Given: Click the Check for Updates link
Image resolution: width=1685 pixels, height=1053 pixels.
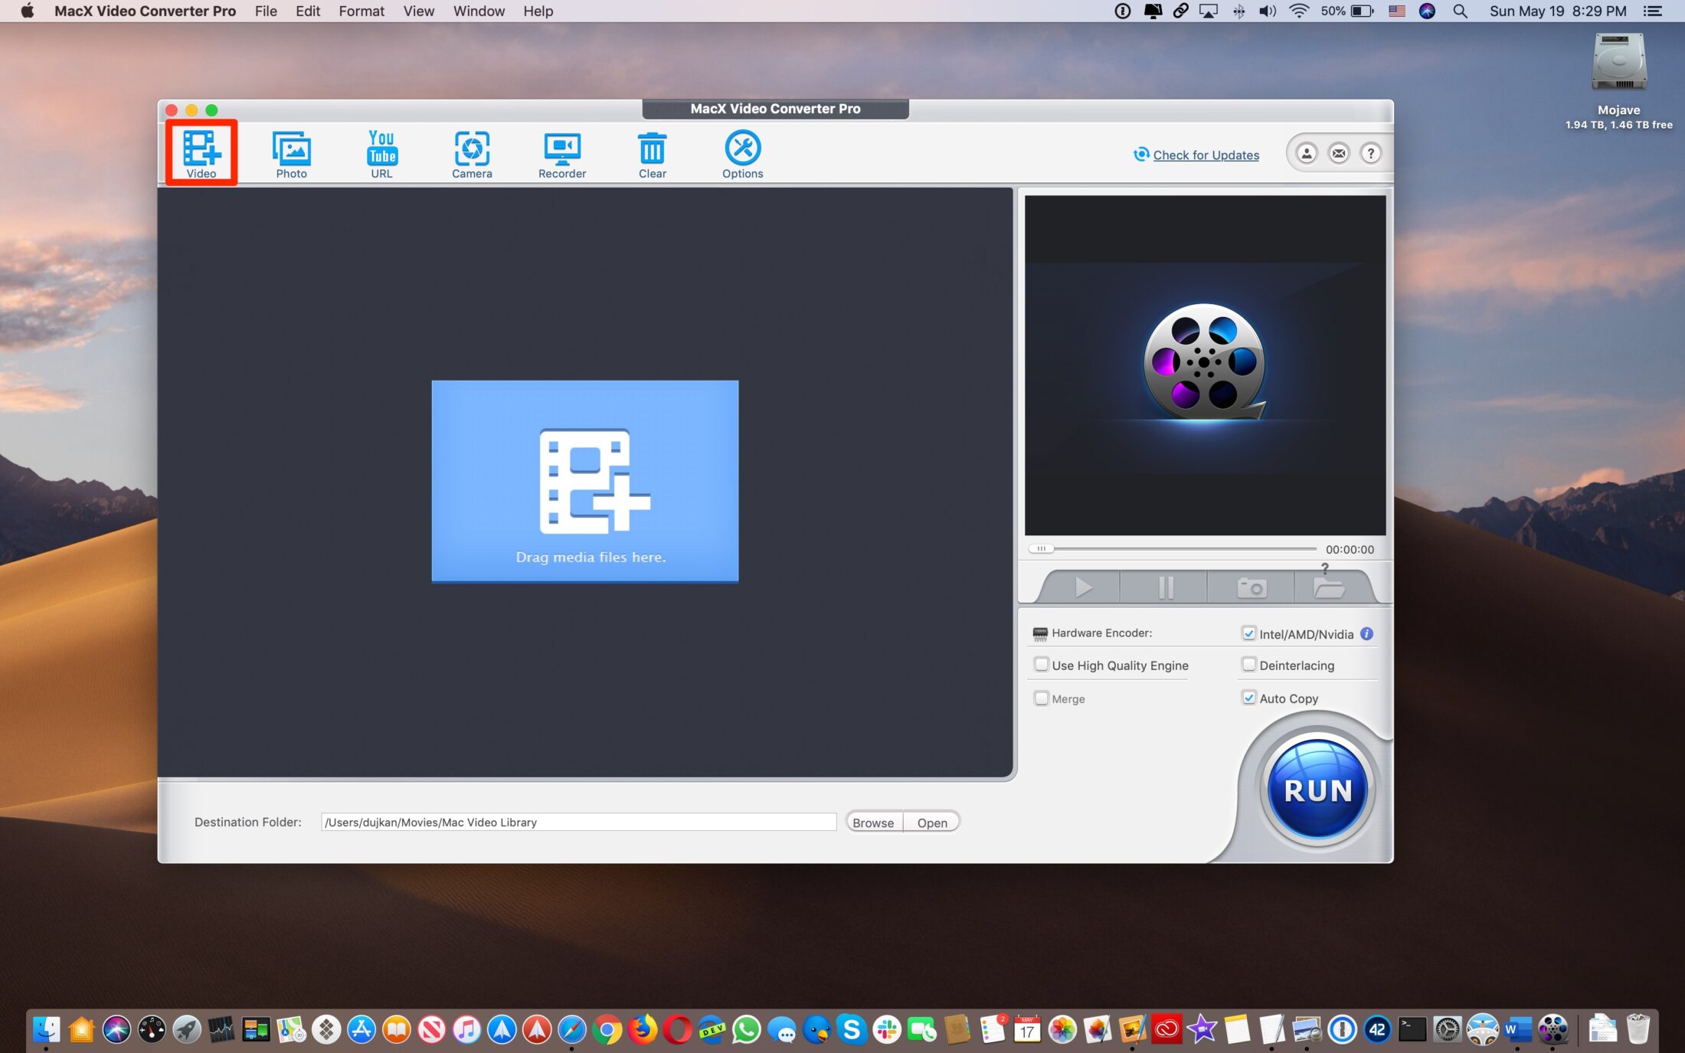Looking at the screenshot, I should coord(1206,155).
